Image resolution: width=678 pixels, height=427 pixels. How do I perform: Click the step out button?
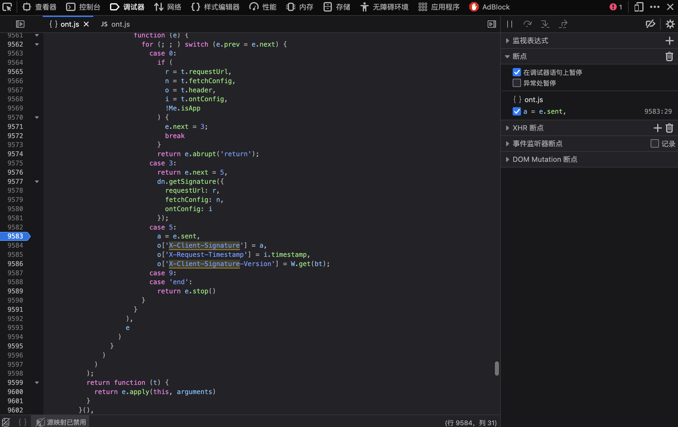[x=563, y=24]
